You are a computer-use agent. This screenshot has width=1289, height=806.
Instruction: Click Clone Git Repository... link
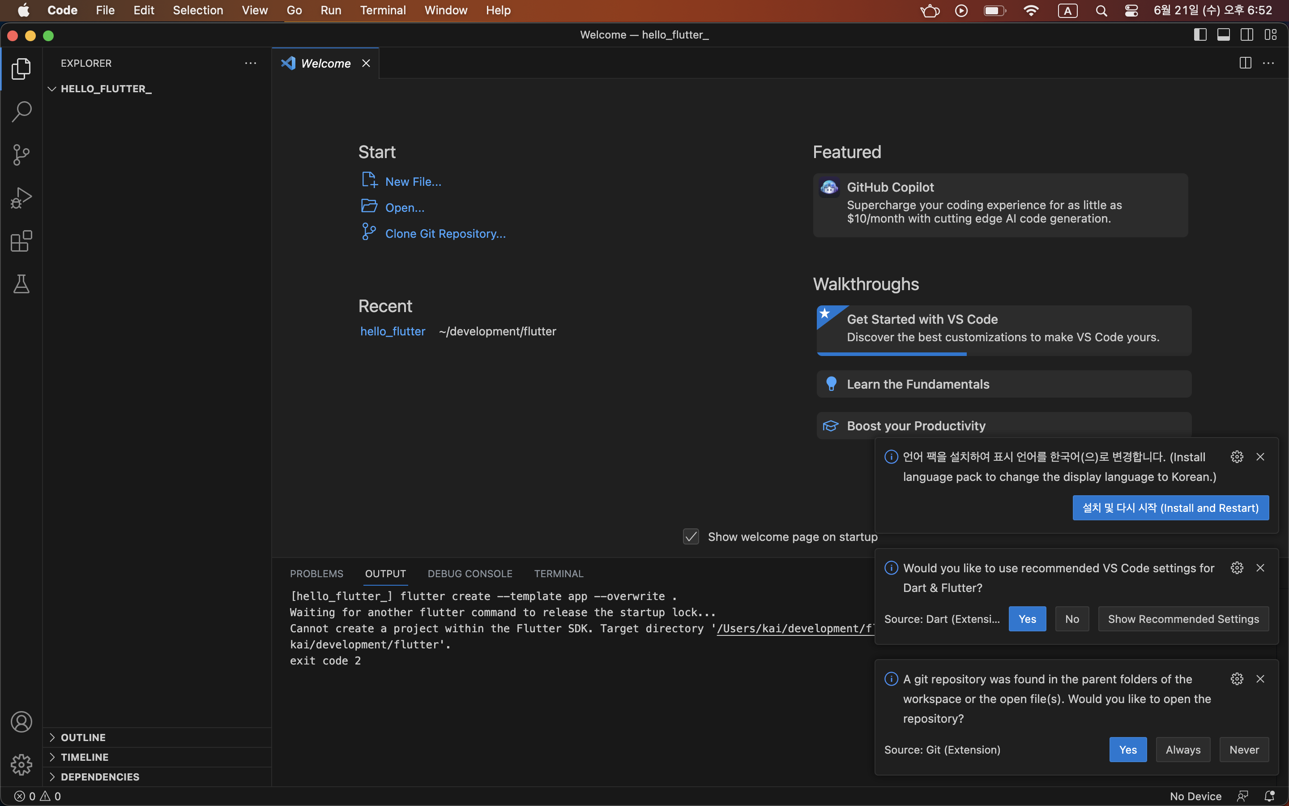click(445, 234)
